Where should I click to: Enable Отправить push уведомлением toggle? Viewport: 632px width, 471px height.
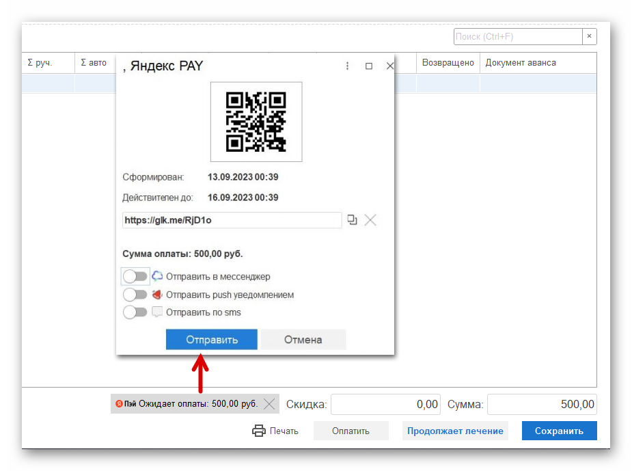click(135, 295)
